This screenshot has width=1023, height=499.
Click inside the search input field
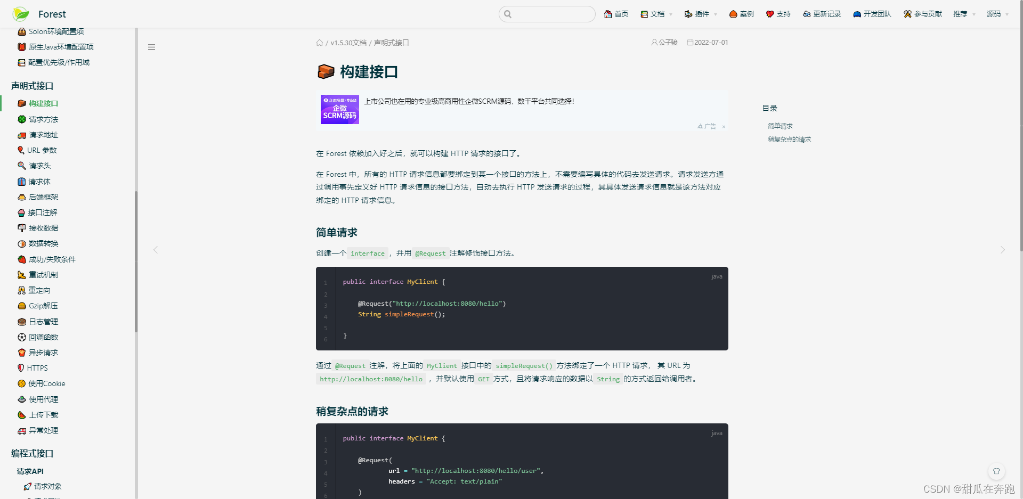(x=547, y=14)
